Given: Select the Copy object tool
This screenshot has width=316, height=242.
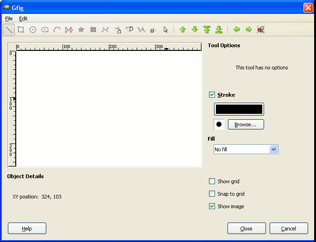Looking at the screenshot, I should (141, 30).
